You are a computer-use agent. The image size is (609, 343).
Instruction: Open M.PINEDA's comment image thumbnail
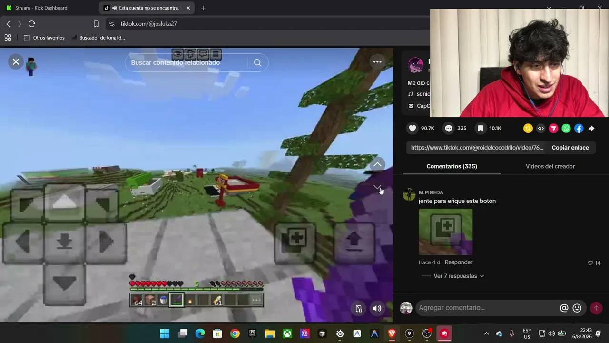pos(445,232)
